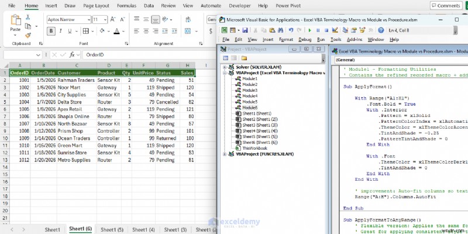Toggle Bottom Align in Alignment group
The width and height of the screenshot is (468, 234).
156,19
